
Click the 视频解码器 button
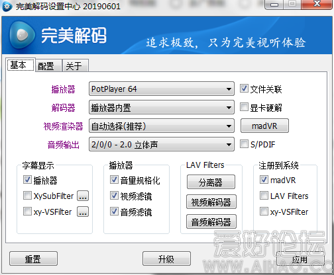211,202
